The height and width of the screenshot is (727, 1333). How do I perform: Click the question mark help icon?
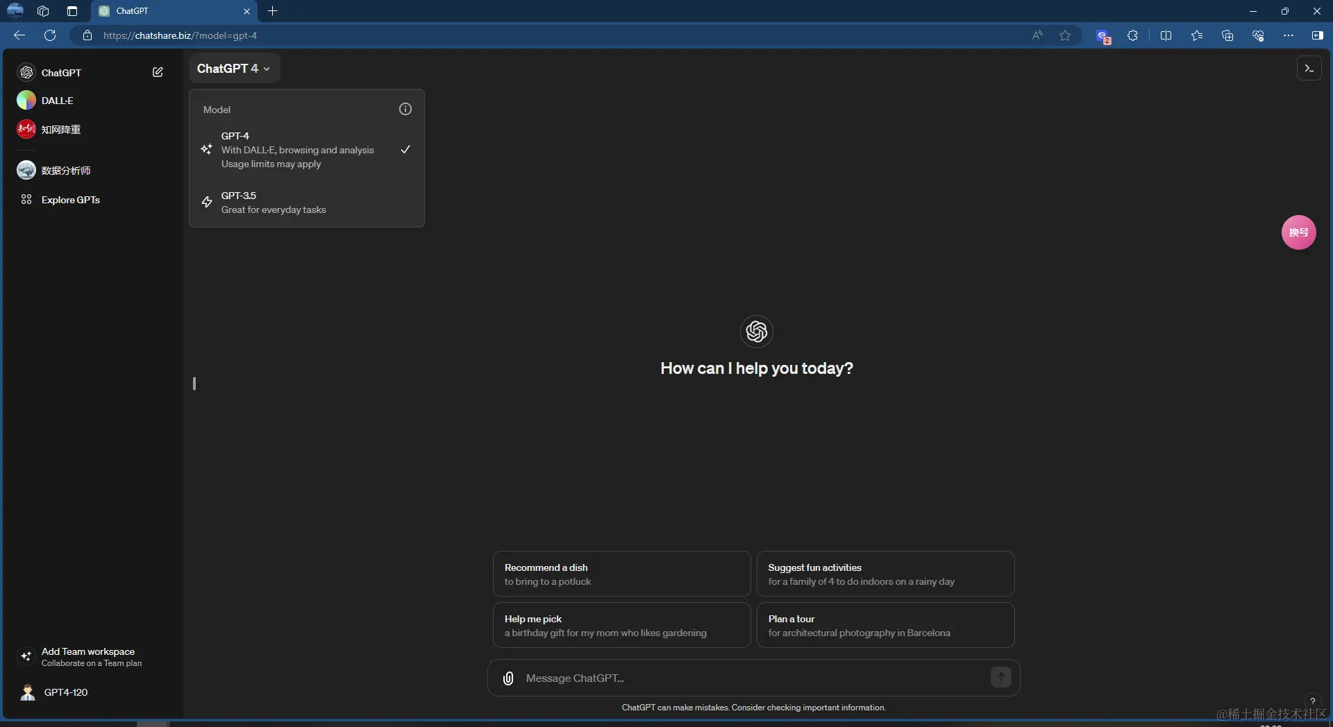[x=1312, y=701]
